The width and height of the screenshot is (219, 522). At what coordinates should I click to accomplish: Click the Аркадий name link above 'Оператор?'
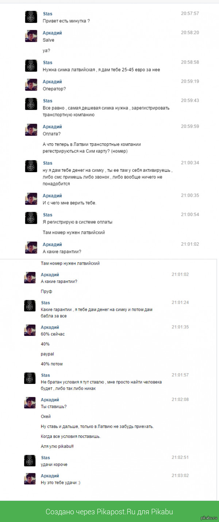click(52, 82)
